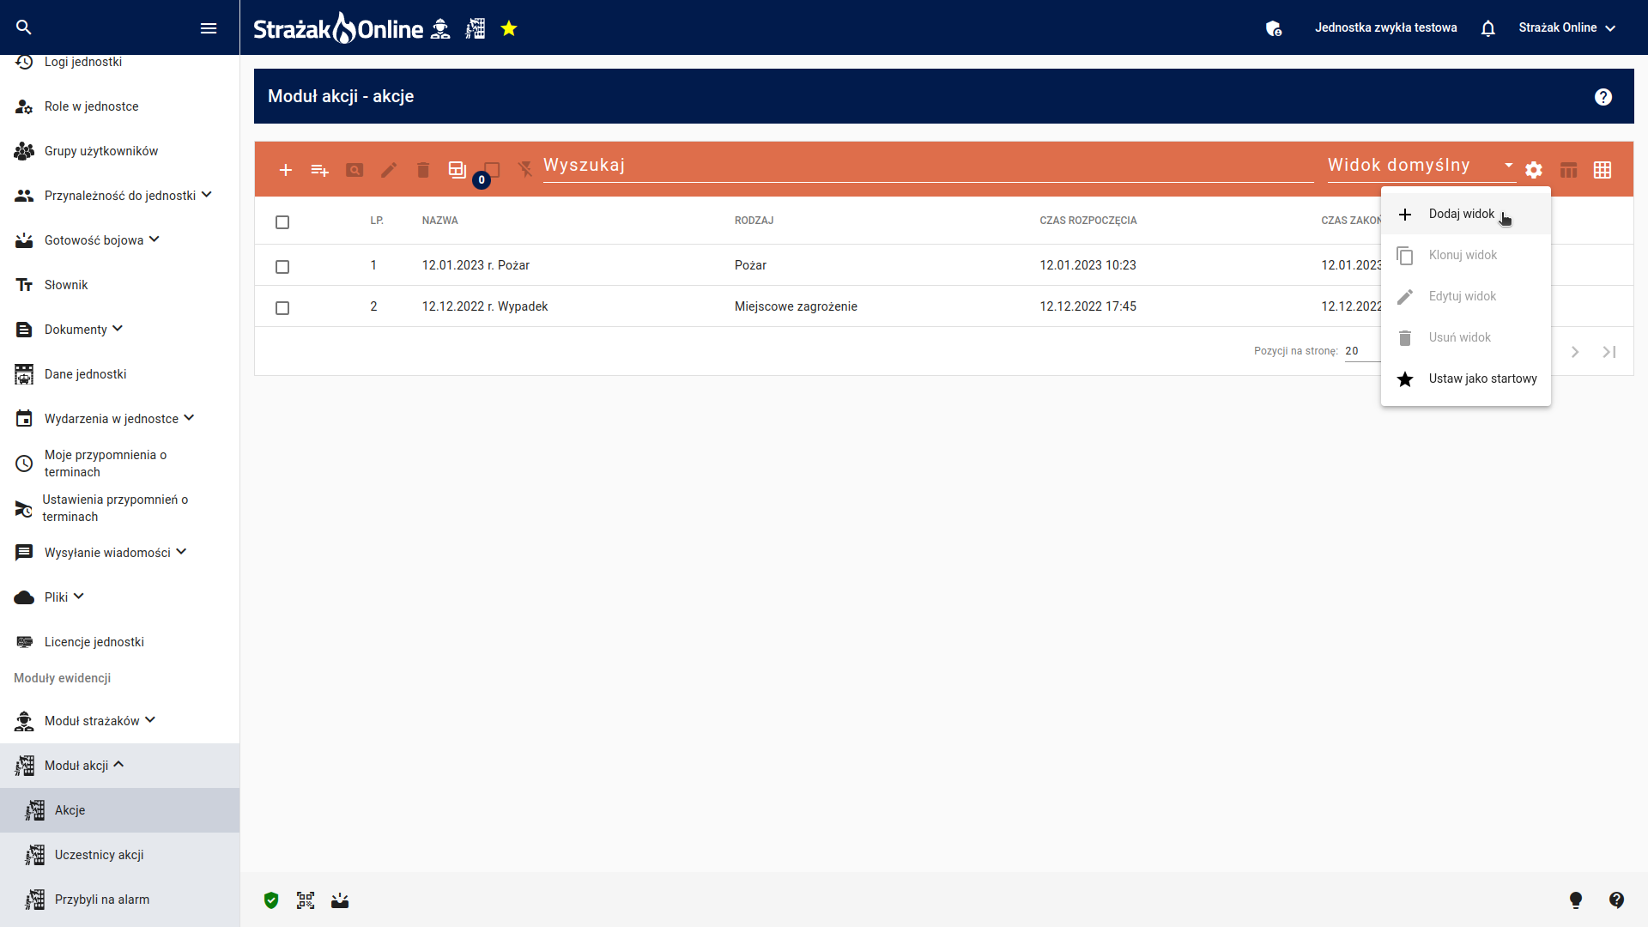This screenshot has width=1648, height=927.
Task: Change the Pozycji na stronę value 20
Action: pos(1362,351)
